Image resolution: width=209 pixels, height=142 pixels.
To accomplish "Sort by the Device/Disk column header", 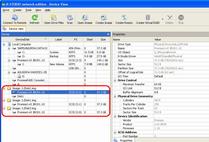I will coord(25,39).
